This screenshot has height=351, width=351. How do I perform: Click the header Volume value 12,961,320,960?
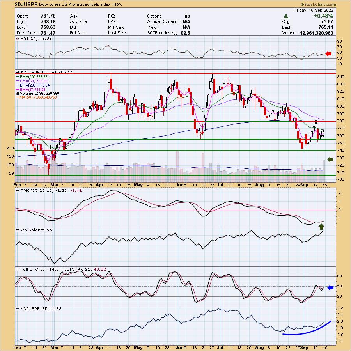pos(317,33)
